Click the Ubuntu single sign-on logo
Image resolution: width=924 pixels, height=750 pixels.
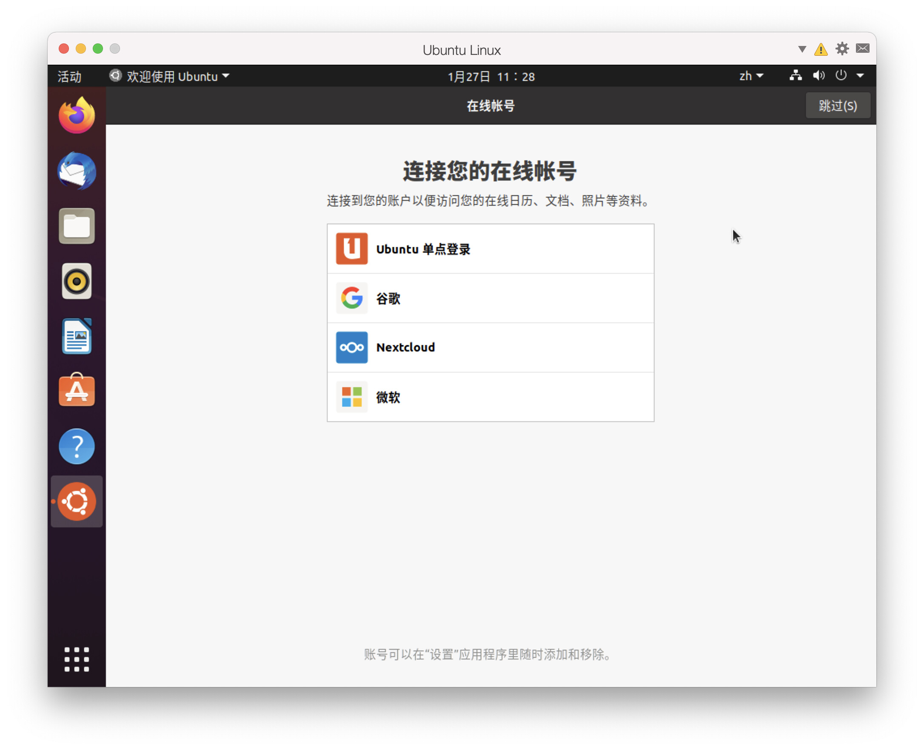click(352, 249)
